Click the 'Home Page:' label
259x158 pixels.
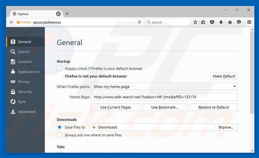80,97
